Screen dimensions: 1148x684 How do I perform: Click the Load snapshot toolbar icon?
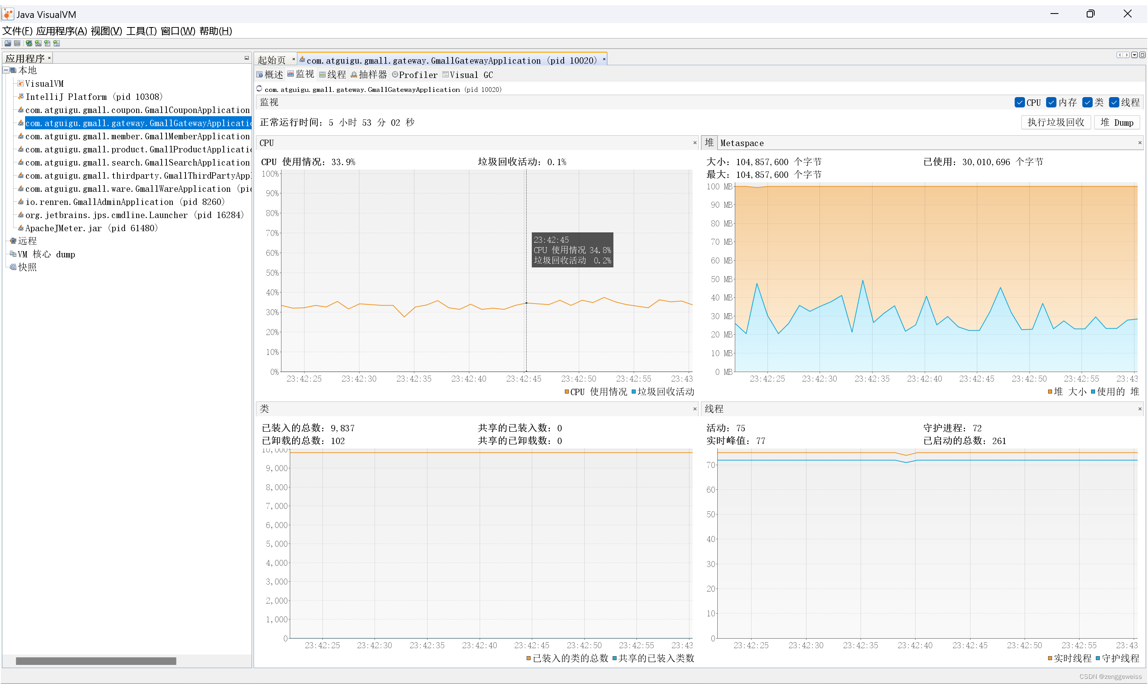pos(8,43)
